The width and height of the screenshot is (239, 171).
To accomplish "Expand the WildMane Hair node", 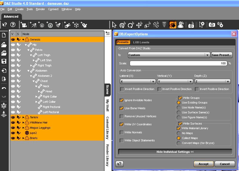I will pos(23,123).
